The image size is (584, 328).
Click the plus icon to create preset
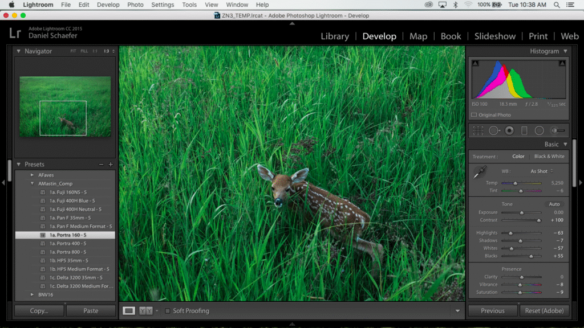111,164
